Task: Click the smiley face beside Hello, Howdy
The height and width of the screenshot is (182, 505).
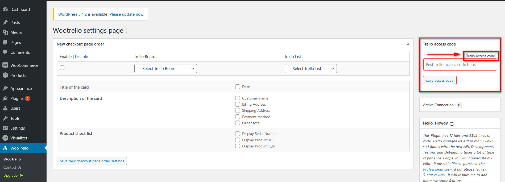Action: pos(452,123)
